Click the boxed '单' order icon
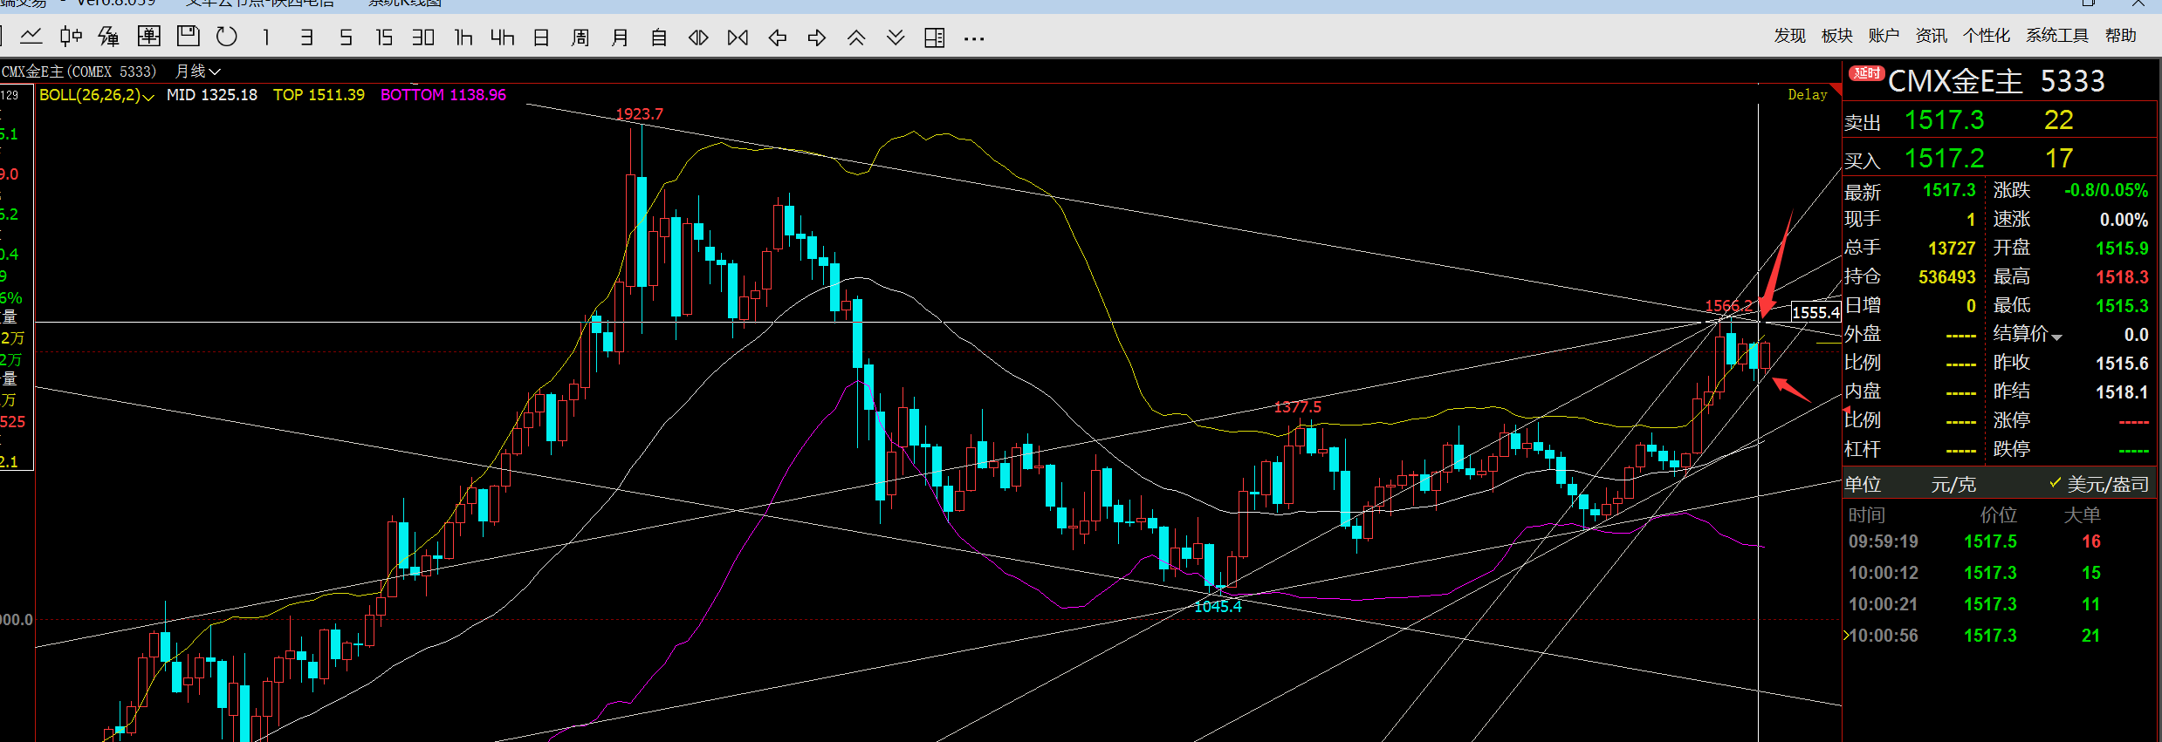The image size is (2162, 742). (x=149, y=37)
